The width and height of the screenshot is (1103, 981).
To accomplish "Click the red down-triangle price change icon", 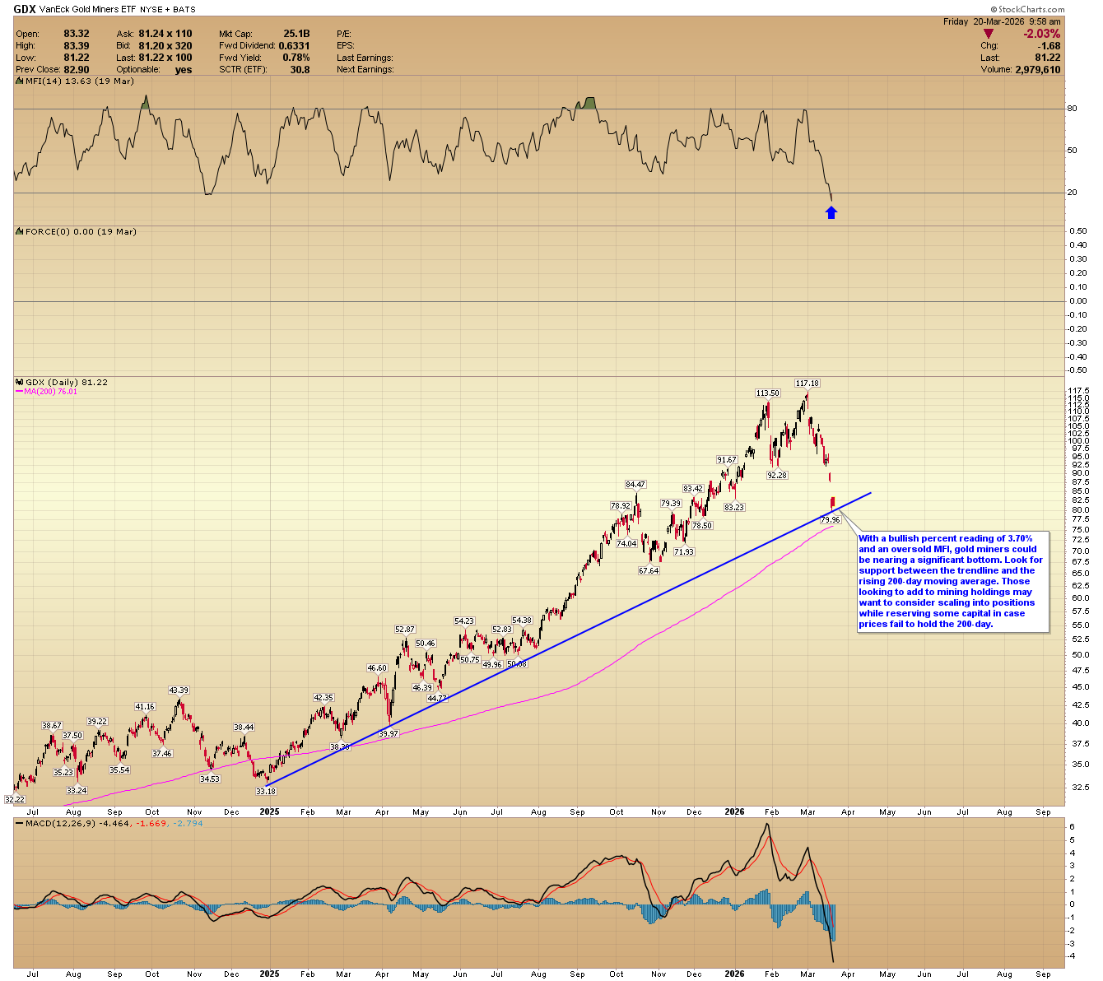I will pyautogui.click(x=989, y=34).
